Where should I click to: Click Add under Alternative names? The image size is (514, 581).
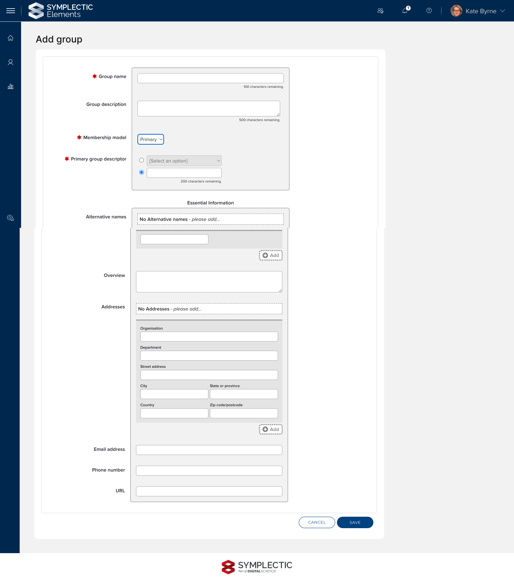click(271, 255)
